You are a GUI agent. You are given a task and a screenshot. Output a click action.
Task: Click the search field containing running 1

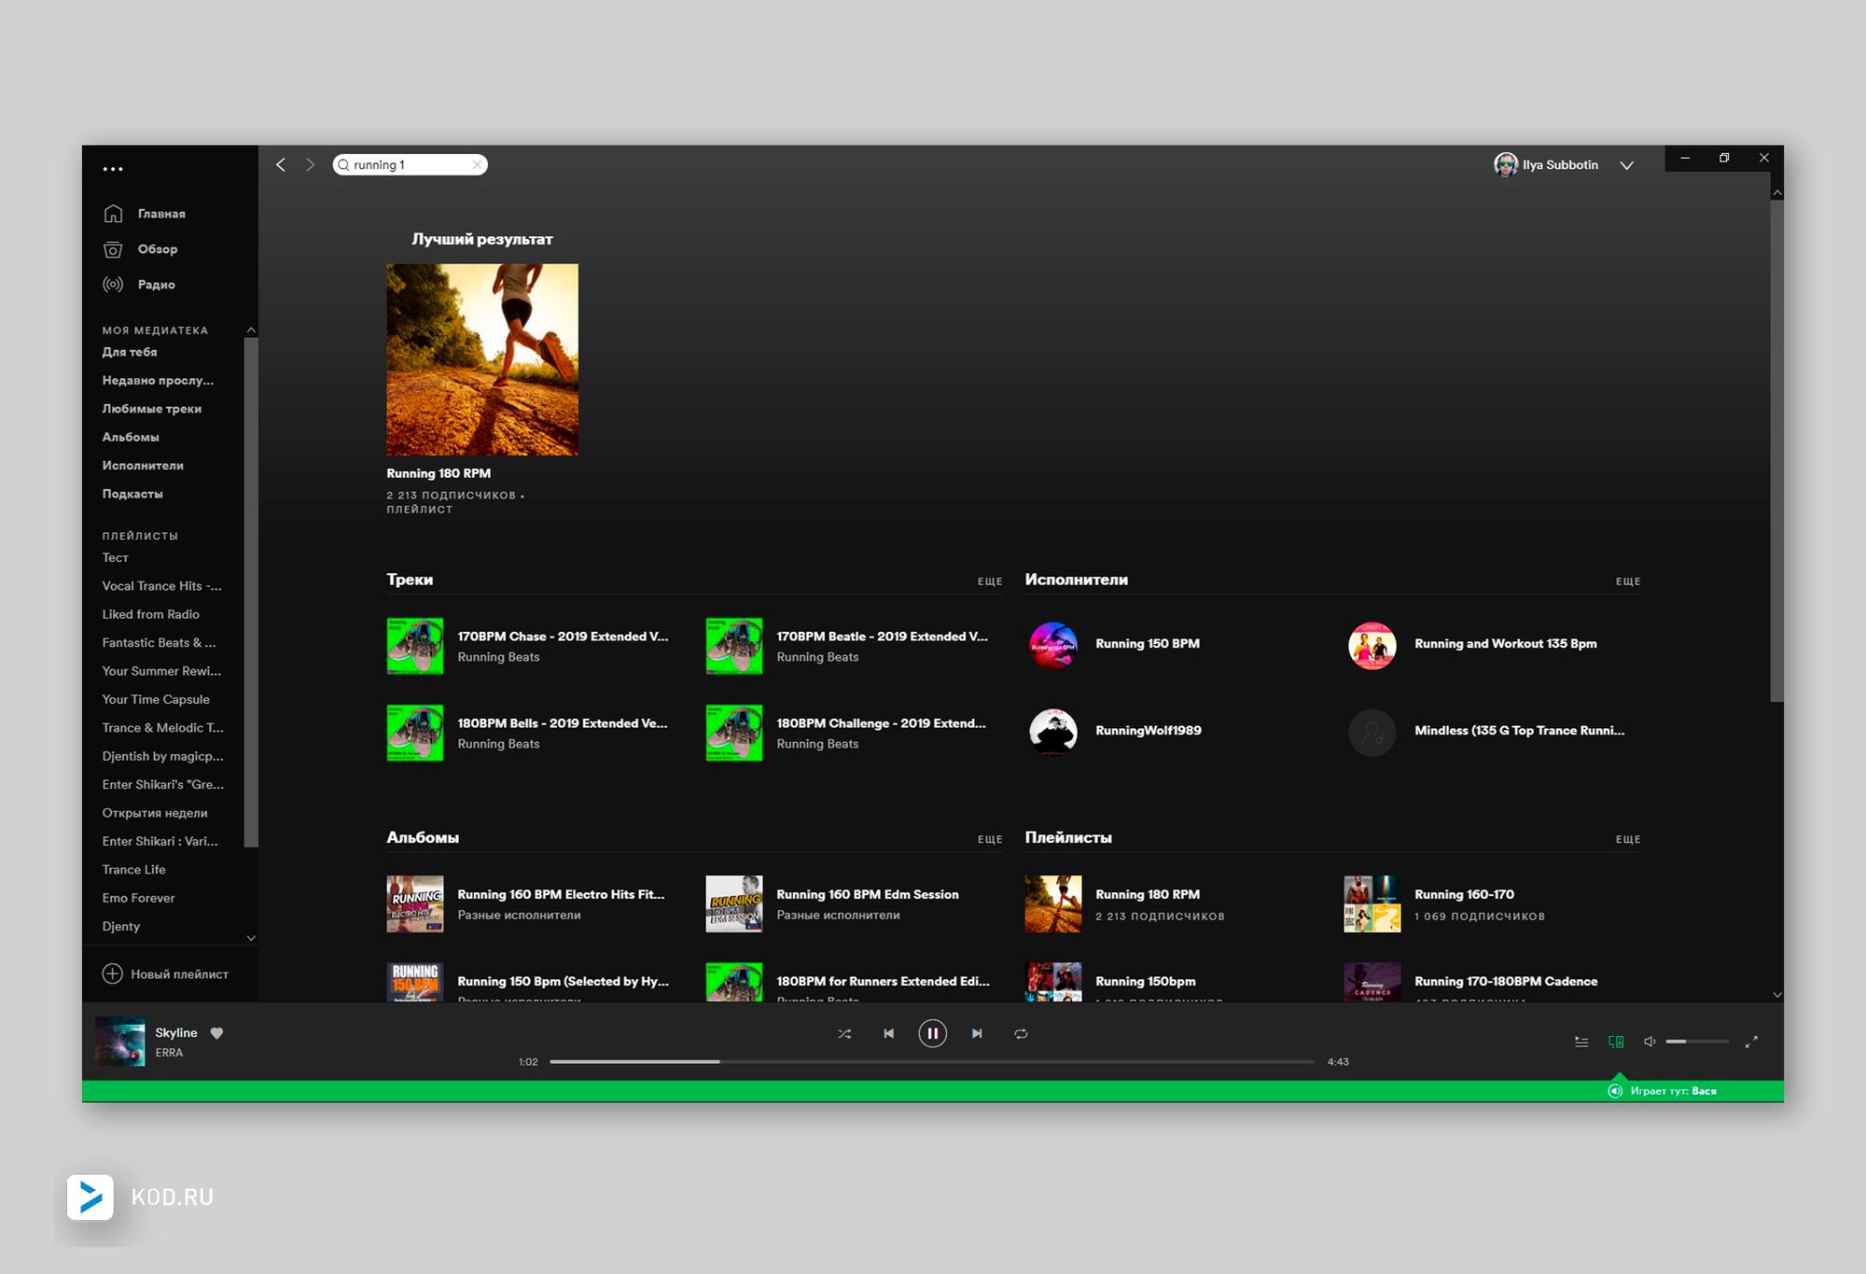pyautogui.click(x=410, y=164)
